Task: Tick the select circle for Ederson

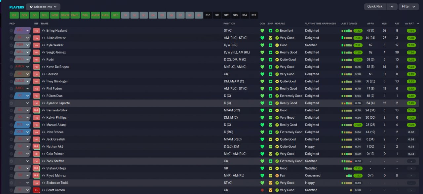Action: (11, 74)
